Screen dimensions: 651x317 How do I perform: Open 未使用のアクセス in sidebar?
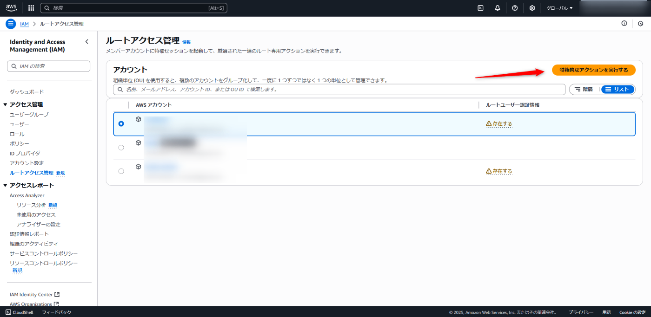[36, 214]
